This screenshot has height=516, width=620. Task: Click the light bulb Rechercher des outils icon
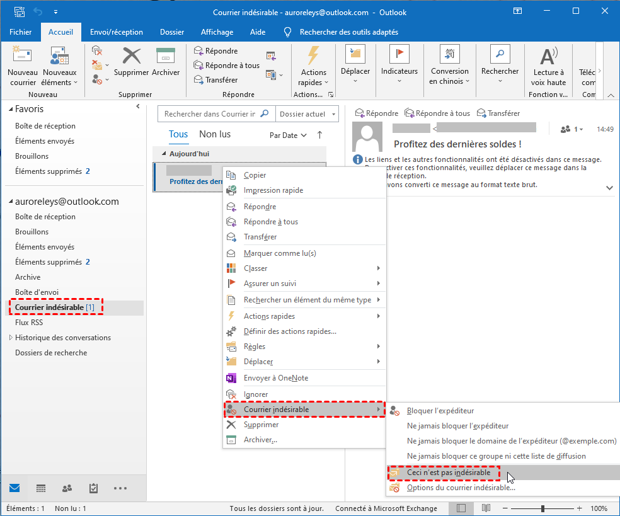click(288, 32)
